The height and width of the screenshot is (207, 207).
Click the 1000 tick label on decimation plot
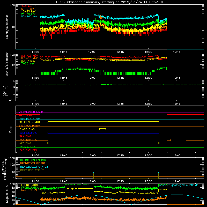[x=12, y=158]
